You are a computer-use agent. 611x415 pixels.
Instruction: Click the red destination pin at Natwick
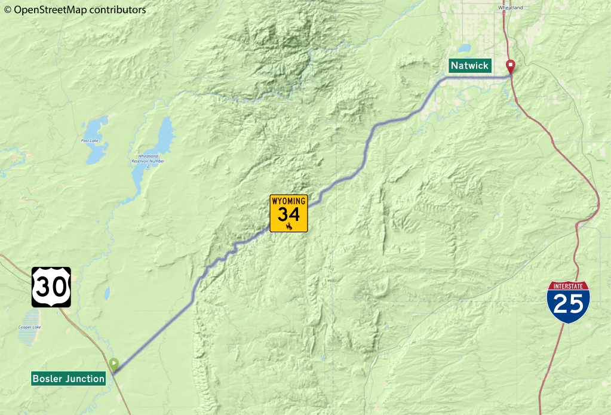[x=510, y=67]
